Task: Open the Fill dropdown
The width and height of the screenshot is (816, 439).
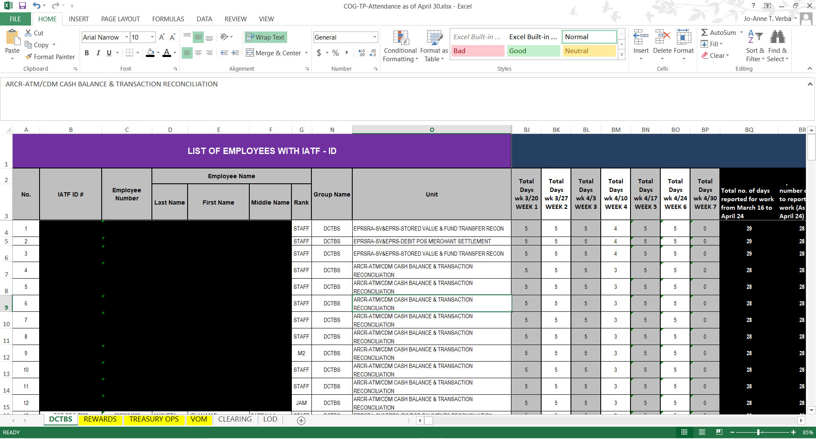Action: coord(712,44)
